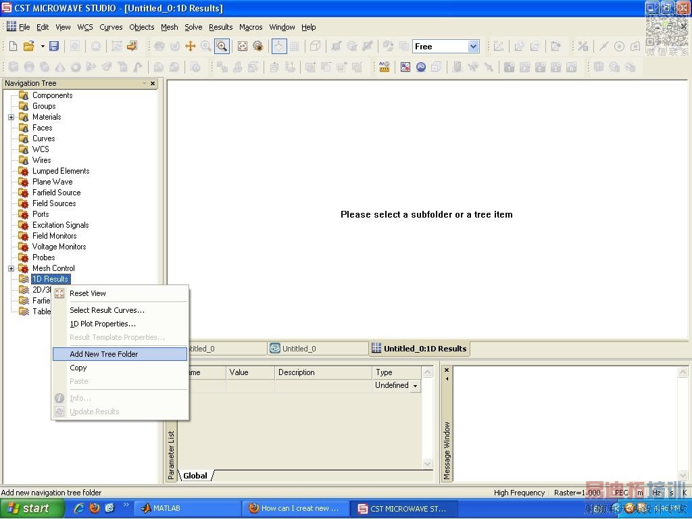Save project with the floppy disk icon
The image size is (692, 519).
point(54,47)
